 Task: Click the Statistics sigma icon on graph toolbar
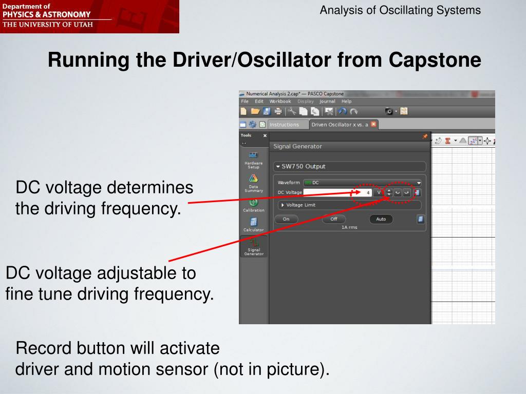point(447,141)
